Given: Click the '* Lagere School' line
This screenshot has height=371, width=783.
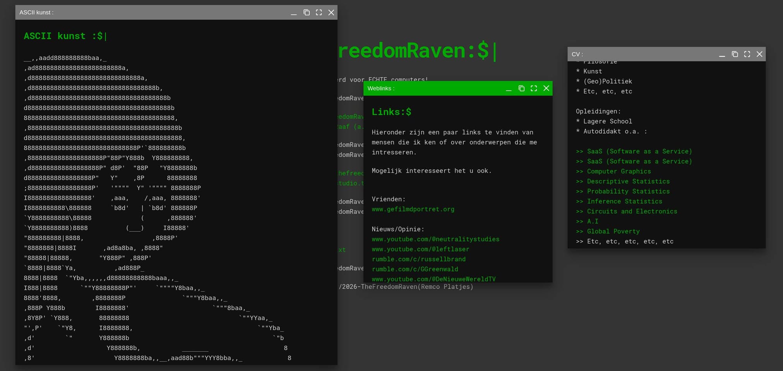Looking at the screenshot, I should tap(604, 122).
